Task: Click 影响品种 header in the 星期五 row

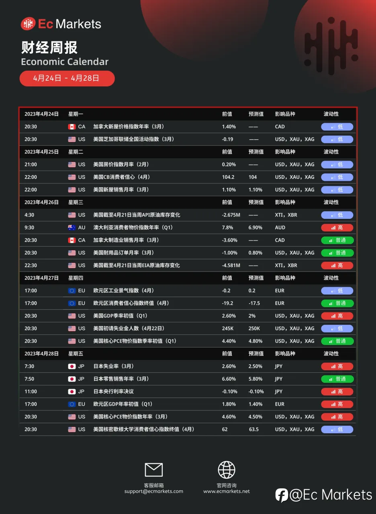Action: tap(285, 354)
